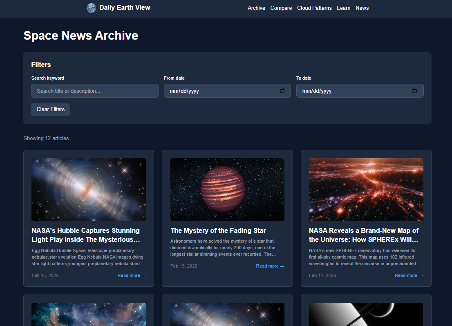Click the Earth globe logo icon
The image size is (452, 326).
91,8
